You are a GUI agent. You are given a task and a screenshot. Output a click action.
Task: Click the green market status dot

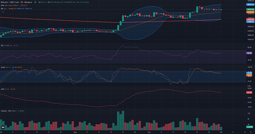pyautogui.click(x=35, y=2)
